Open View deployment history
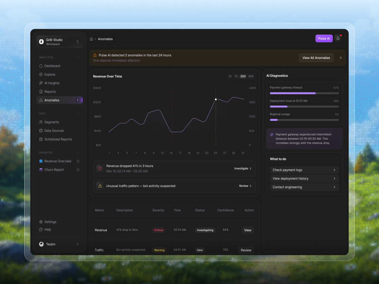 coord(304,178)
